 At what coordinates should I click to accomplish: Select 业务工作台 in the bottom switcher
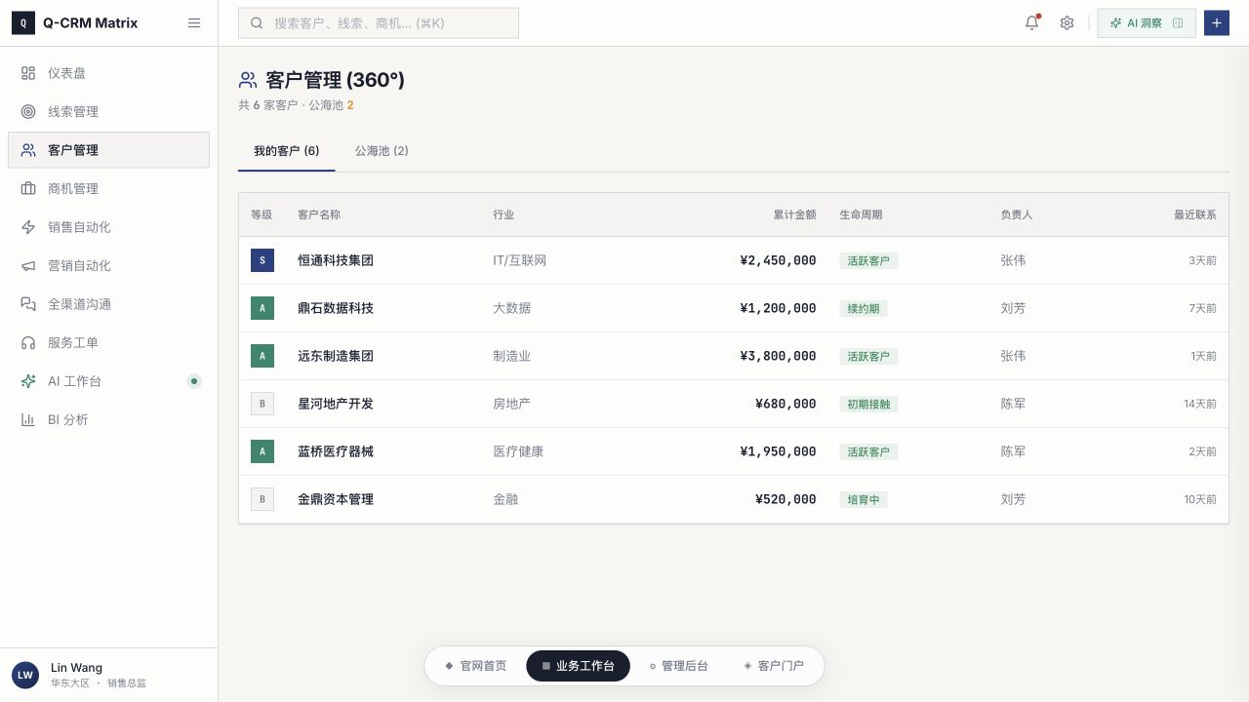click(x=578, y=666)
